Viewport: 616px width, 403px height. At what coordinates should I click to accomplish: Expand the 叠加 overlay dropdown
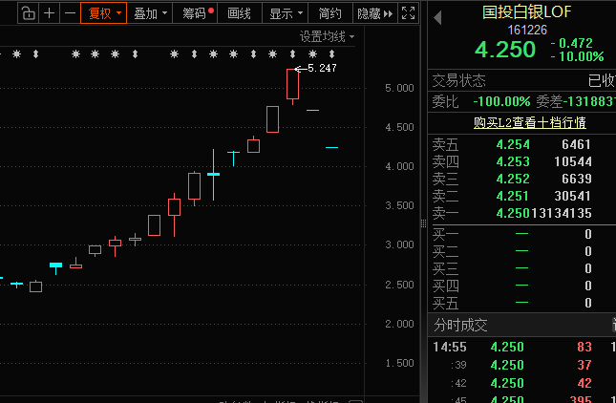pyautogui.click(x=151, y=13)
